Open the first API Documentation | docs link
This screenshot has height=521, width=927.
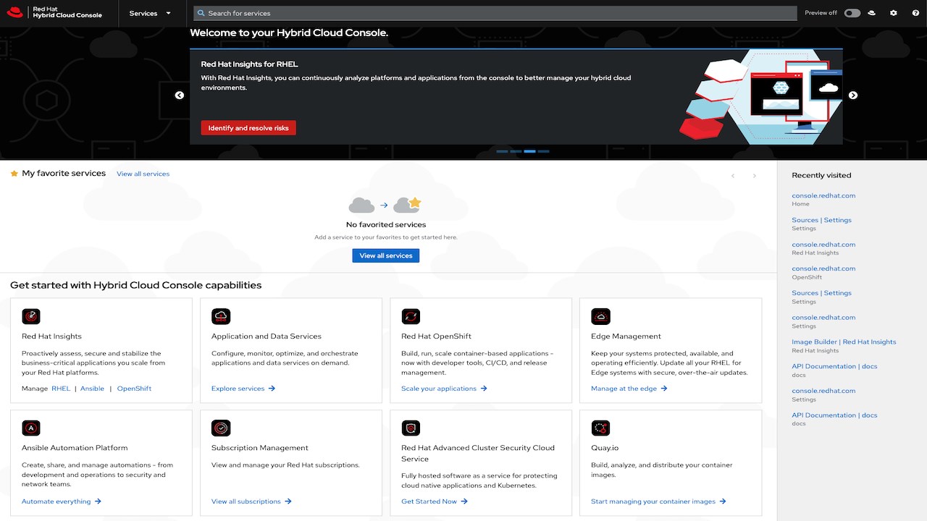834,366
